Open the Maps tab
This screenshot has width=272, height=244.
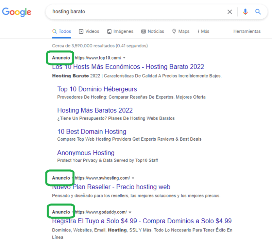click(181, 31)
